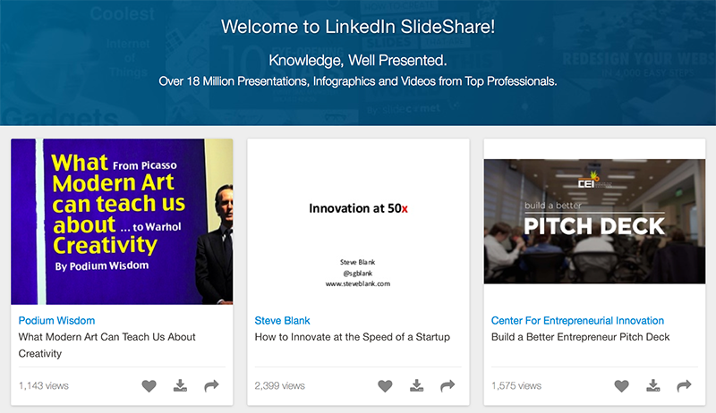
Task: Like the Pitch Deck presentation with heart icon
Action: coord(621,386)
